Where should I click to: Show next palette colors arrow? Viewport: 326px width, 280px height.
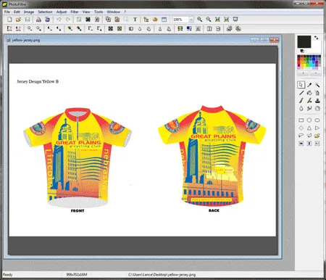(315, 73)
